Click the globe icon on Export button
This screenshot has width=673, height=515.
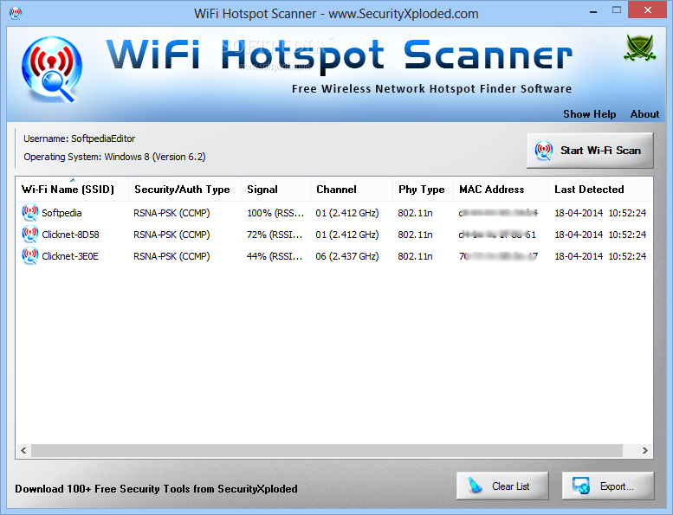[x=581, y=486]
